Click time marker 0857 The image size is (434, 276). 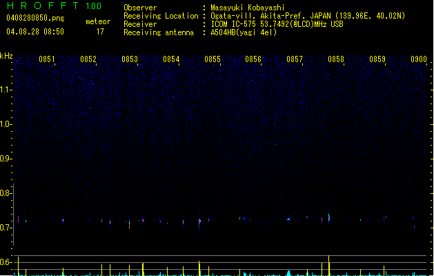tap(295, 59)
